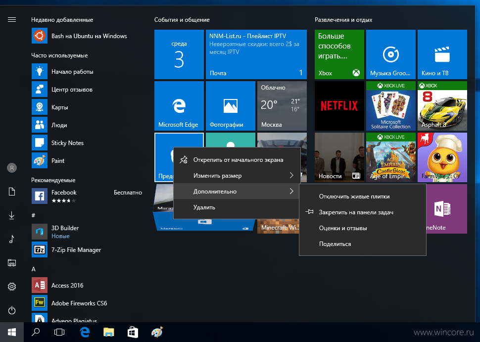Open Downloads from the left sidebar
The width and height of the screenshot is (480, 342).
point(12,216)
